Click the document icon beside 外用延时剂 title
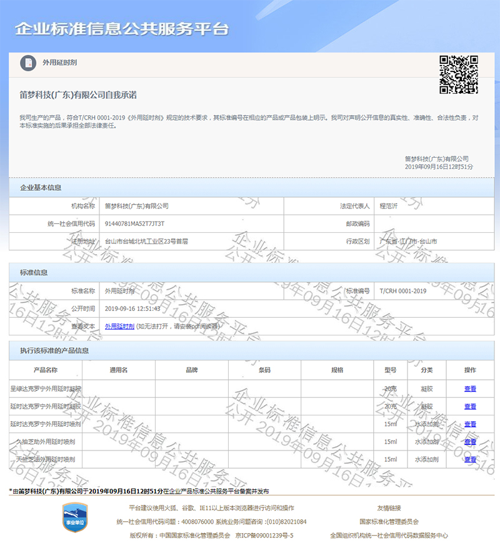 click(x=28, y=63)
